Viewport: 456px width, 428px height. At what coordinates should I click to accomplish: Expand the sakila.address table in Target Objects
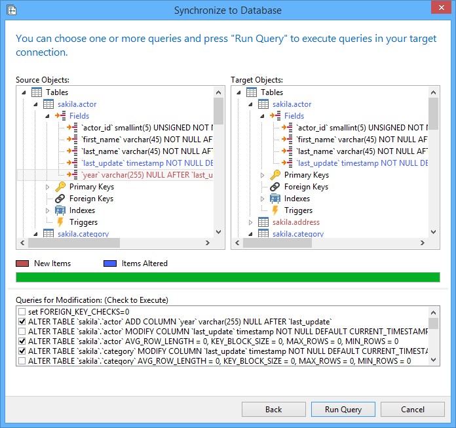point(250,222)
